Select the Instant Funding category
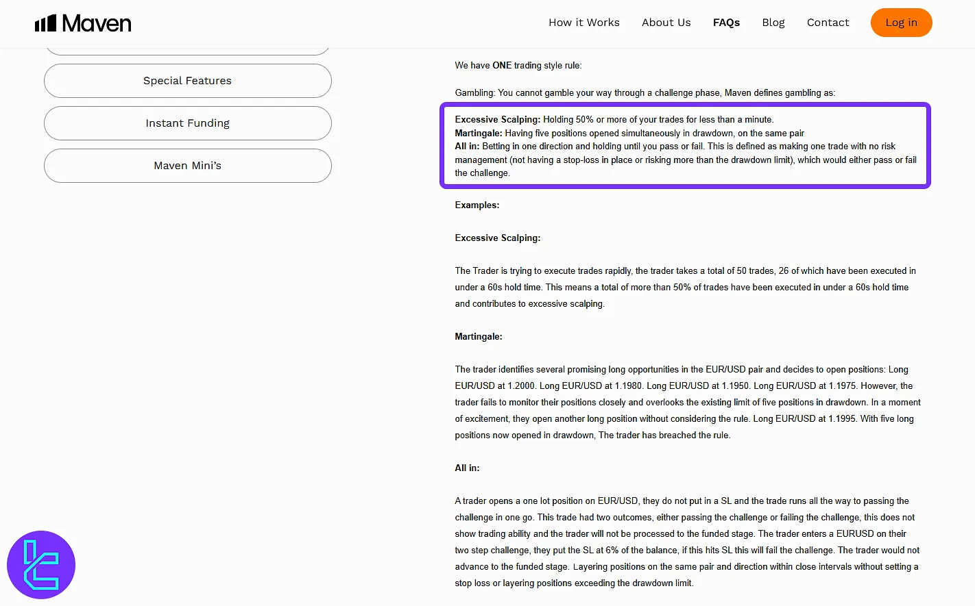This screenshot has height=606, width=975. pyautogui.click(x=187, y=123)
